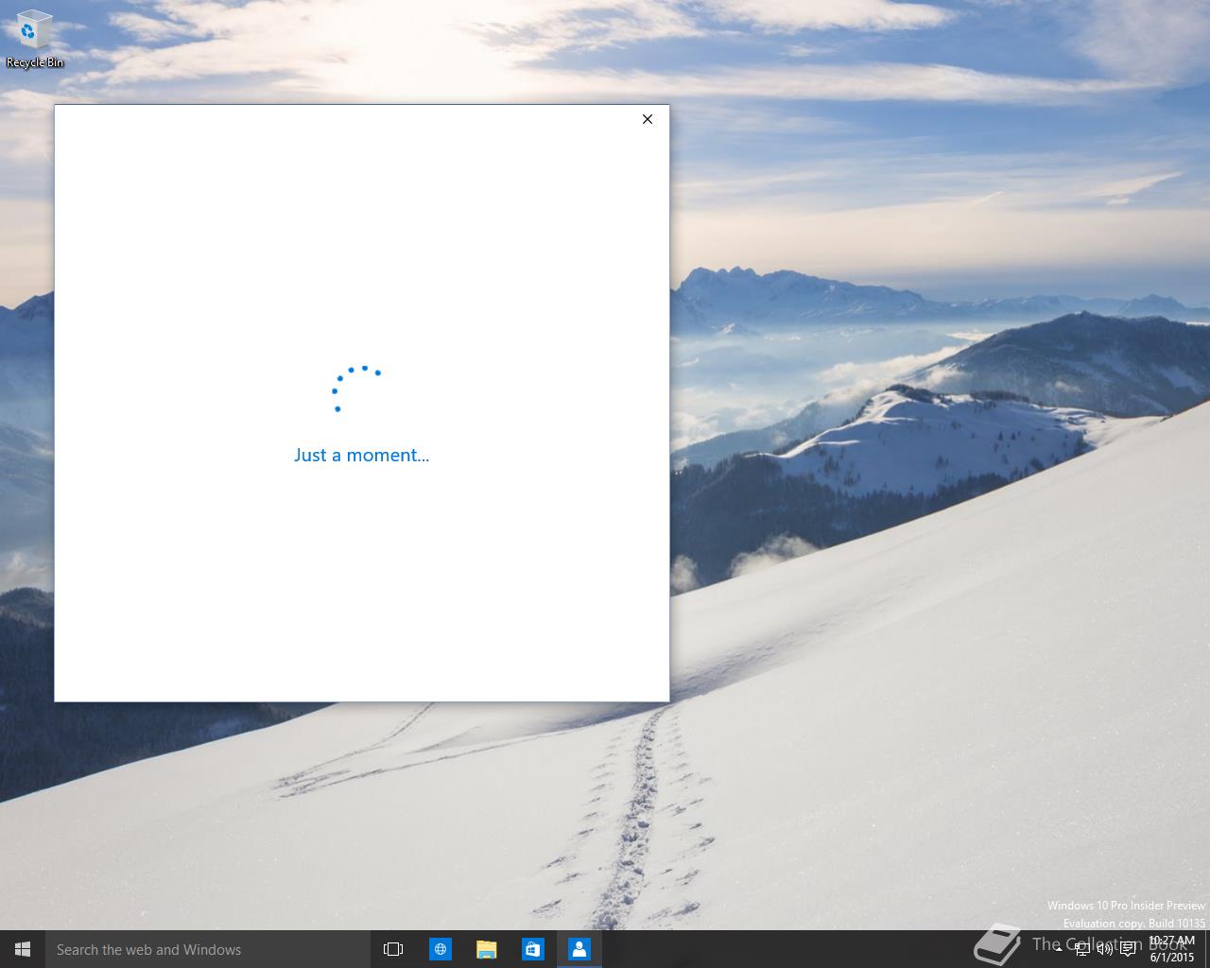Open the Action Center notifications icon
1210x968 pixels.
pyautogui.click(x=1128, y=949)
